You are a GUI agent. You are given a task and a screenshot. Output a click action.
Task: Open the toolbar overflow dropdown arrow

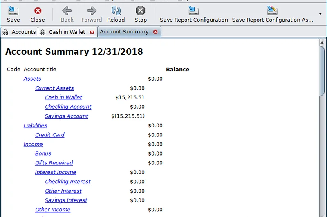[320, 14]
